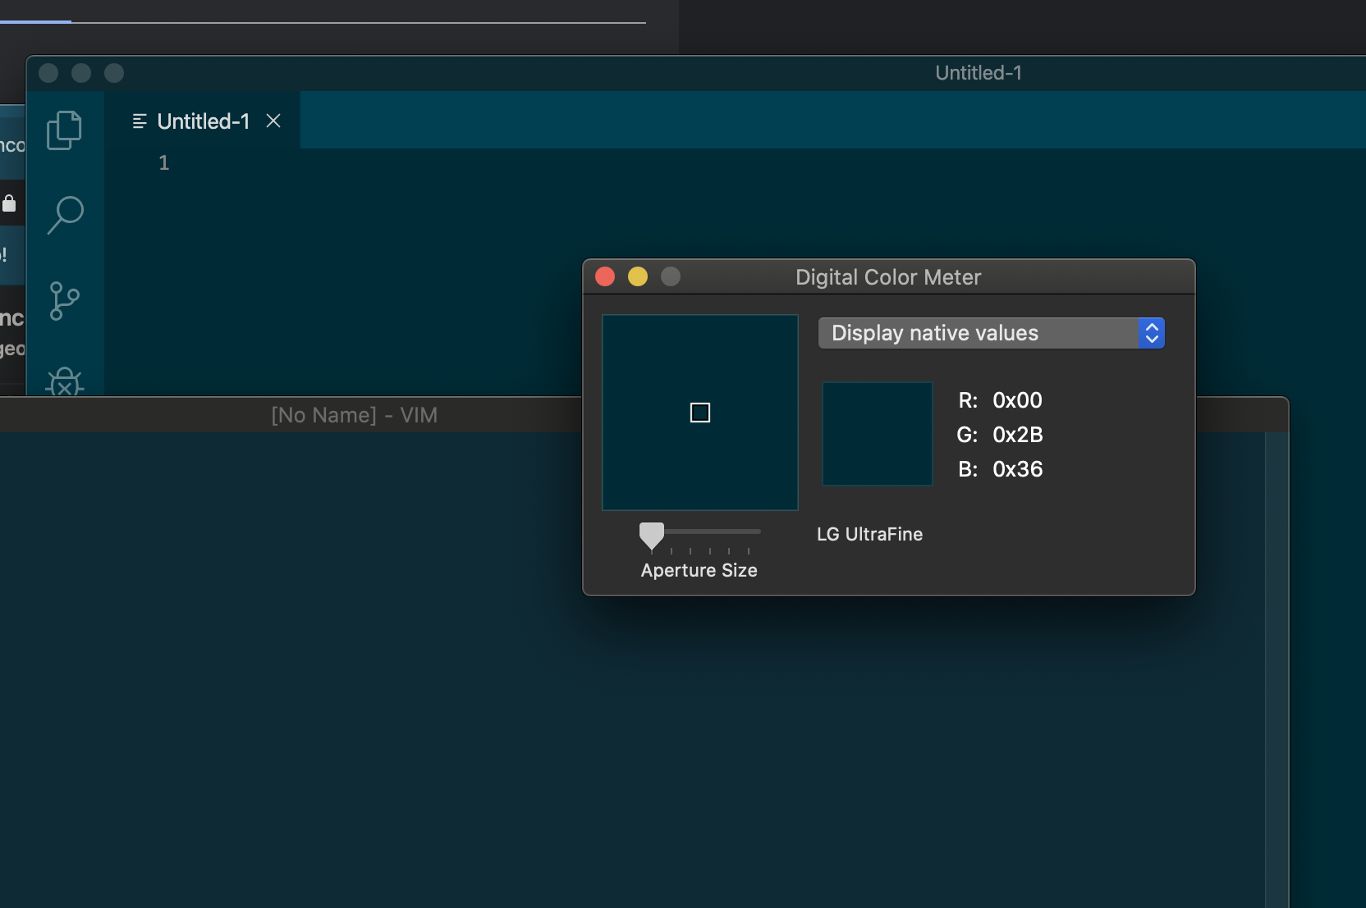Image resolution: width=1366 pixels, height=908 pixels.
Task: Select the Untitled-1 editor tab
Action: pyautogui.click(x=203, y=121)
